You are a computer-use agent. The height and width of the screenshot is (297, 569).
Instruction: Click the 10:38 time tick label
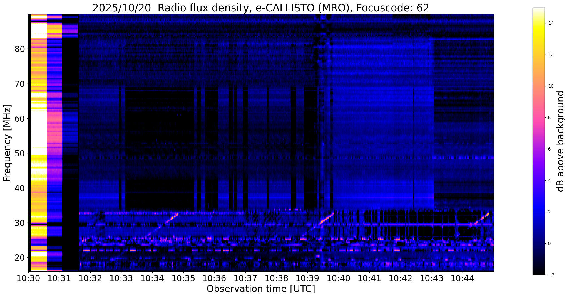pos(277,278)
